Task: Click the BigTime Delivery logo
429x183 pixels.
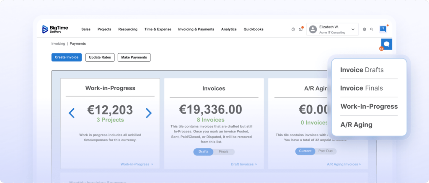Action: pyautogui.click(x=55, y=29)
